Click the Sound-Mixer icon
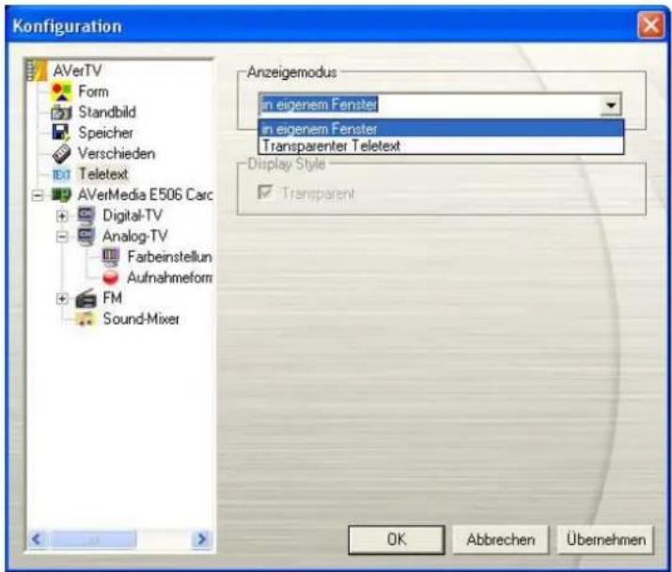 (86, 319)
